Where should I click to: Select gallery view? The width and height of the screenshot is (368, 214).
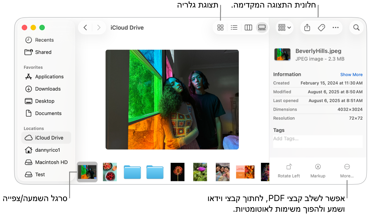pyautogui.click(x=262, y=28)
